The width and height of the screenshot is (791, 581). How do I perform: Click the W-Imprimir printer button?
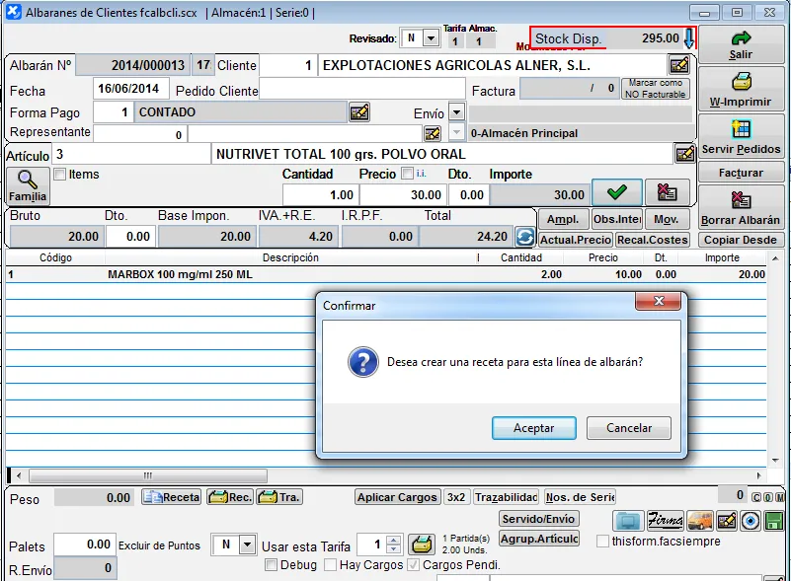pyautogui.click(x=741, y=90)
